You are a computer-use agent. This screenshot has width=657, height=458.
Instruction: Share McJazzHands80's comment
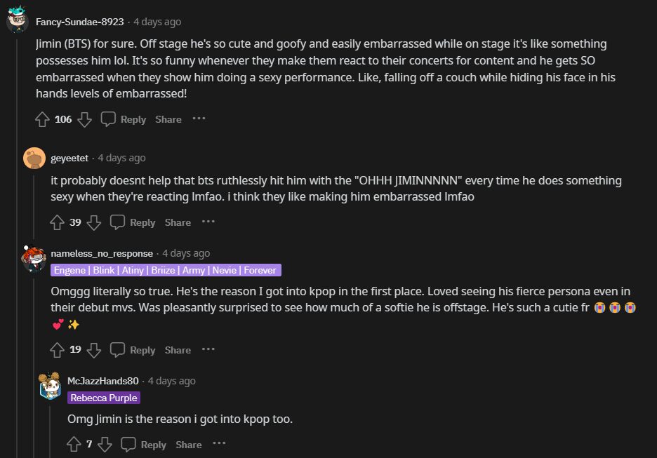click(x=189, y=445)
